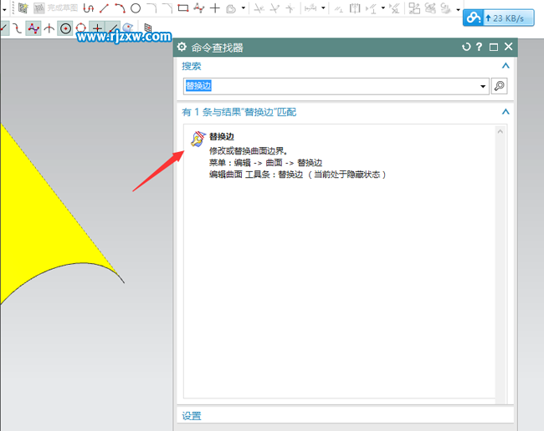544x431 pixels.
Task: Toggle the existing point snap option
Action: click(x=97, y=28)
